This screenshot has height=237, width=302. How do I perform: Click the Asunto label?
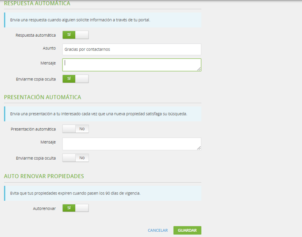point(49,48)
